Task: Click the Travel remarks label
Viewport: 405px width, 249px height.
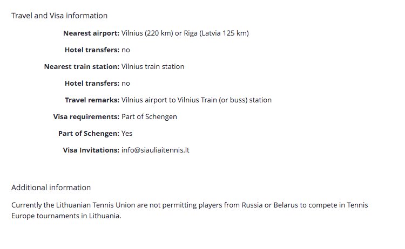Action: 92,100
